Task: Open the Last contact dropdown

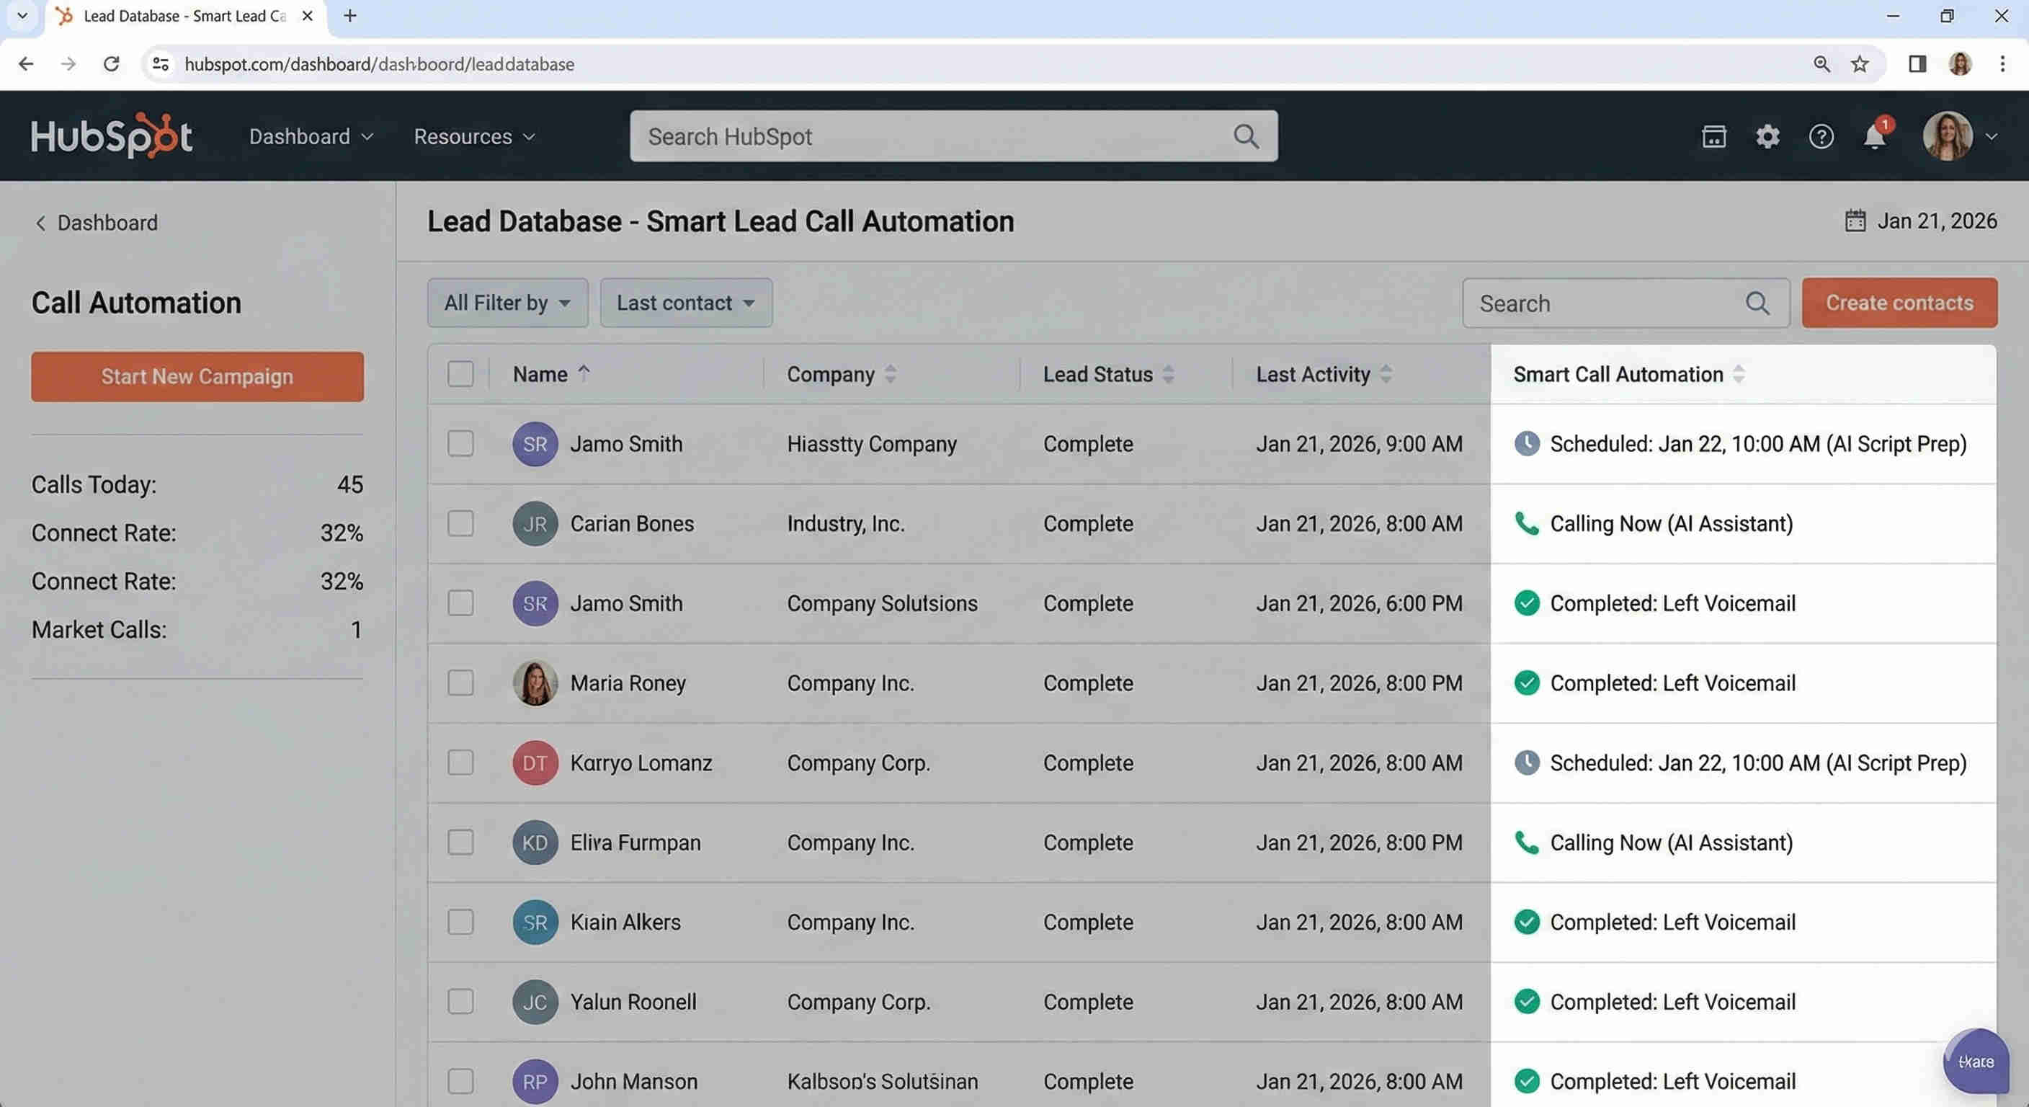Action: click(x=686, y=303)
